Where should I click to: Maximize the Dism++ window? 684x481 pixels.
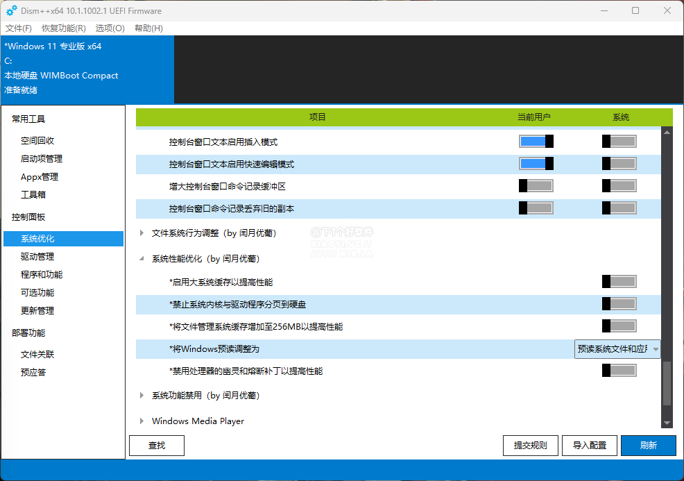click(x=635, y=10)
